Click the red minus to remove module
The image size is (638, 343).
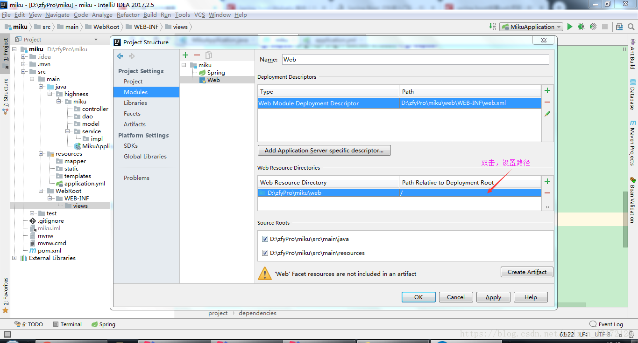point(197,55)
